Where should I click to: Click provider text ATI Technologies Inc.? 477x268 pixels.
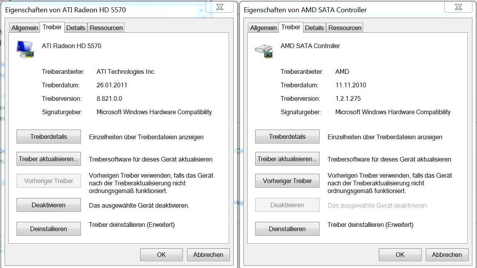click(x=126, y=72)
